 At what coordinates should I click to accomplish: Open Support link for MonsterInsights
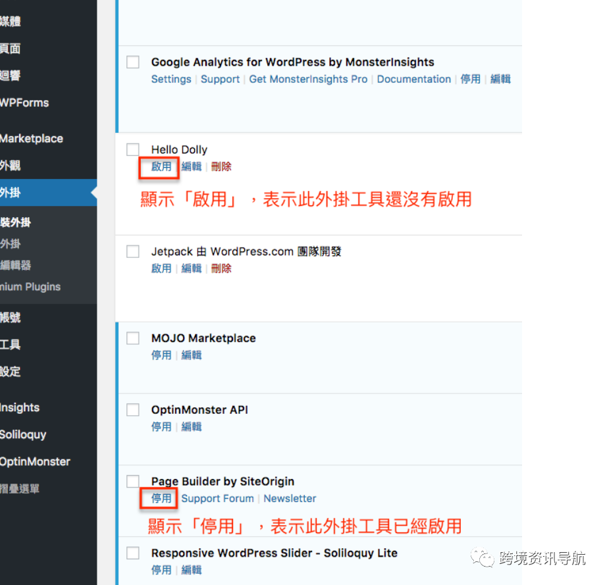pos(220,79)
